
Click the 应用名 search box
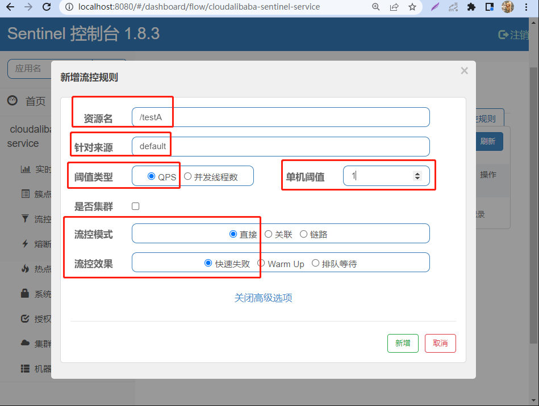pos(29,69)
